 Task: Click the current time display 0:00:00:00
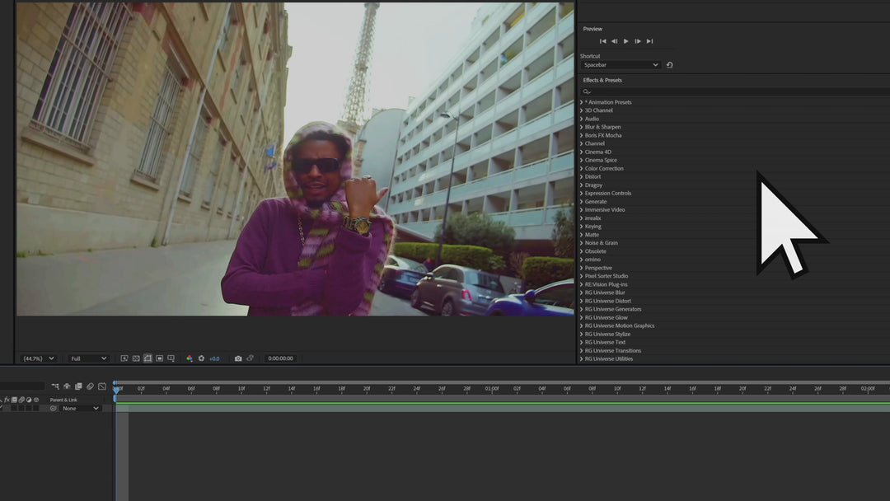pos(280,358)
